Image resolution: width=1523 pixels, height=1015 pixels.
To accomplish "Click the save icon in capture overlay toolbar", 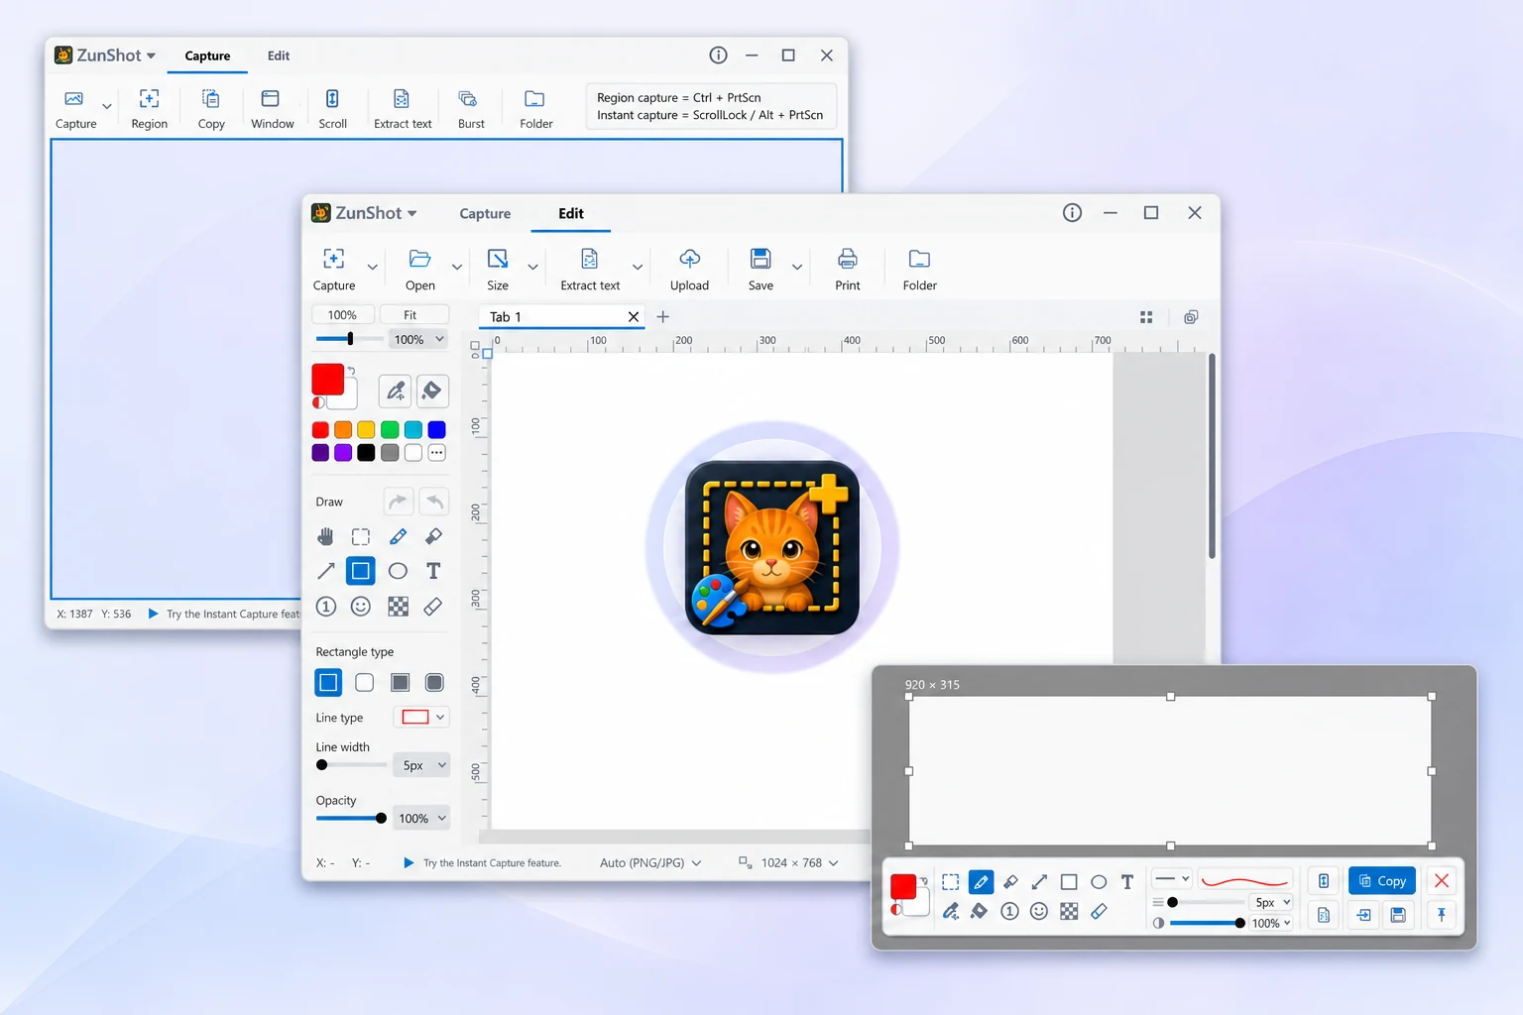I will point(1398,915).
